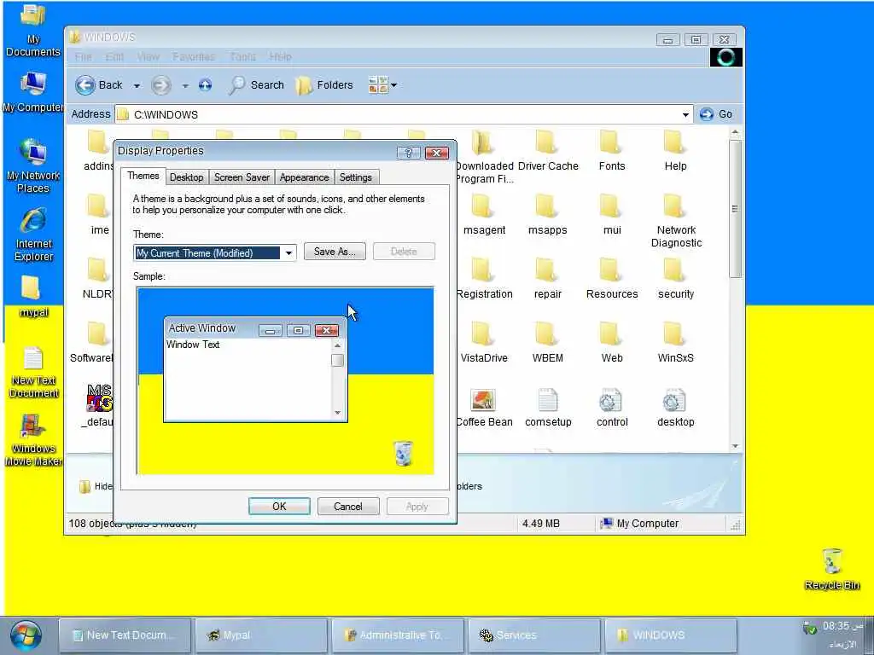
Task: Switch to Services taskbar button
Action: coord(534,635)
